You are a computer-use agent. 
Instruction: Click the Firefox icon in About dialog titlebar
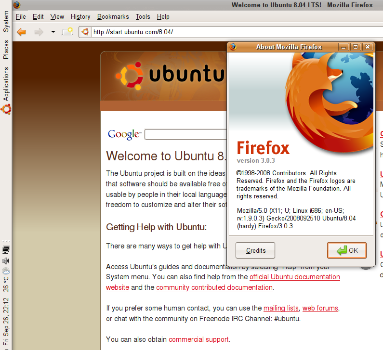pos(233,47)
